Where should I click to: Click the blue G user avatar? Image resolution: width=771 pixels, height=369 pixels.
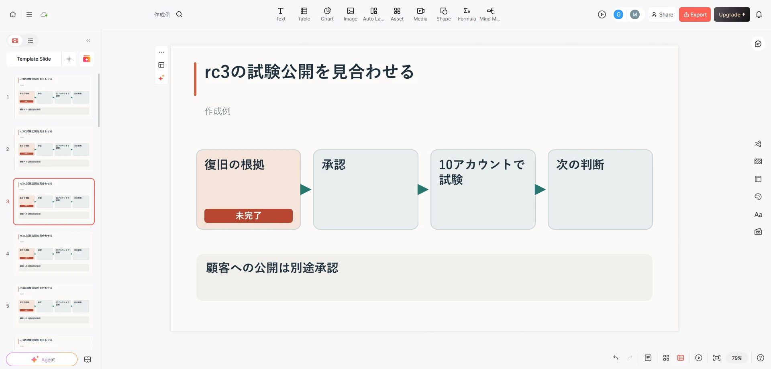(x=618, y=14)
